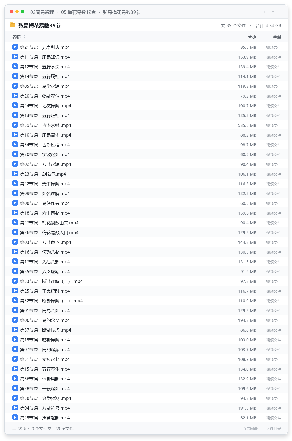Viewport: 292px width, 441px height.
Task: Select the play icon of 第12节课：五行学说.mp4
Action: tap(15, 66)
